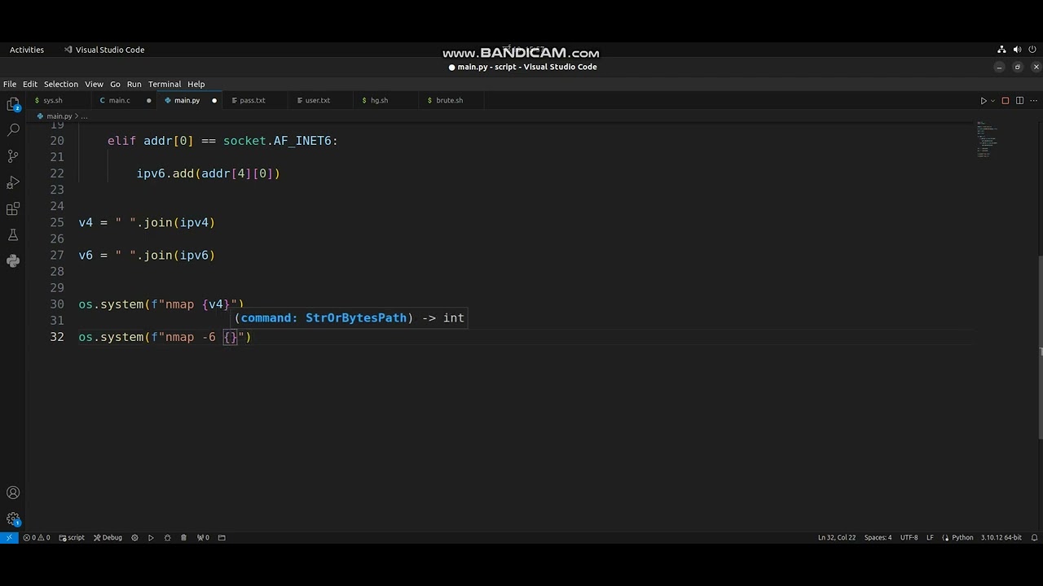The image size is (1043, 586).
Task: Toggle split editor right layout
Action: coord(1019,101)
